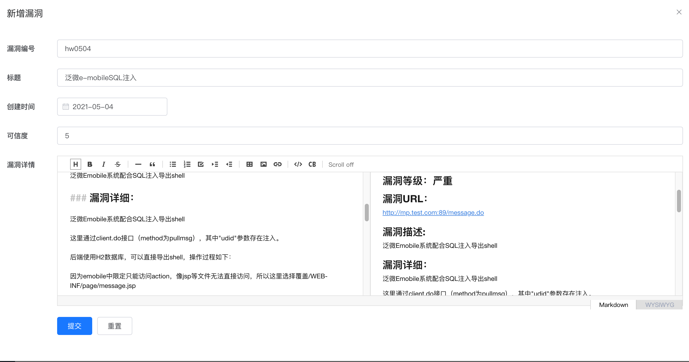This screenshot has width=689, height=362.
Task: Toggle bold formatting in editor
Action: (x=90, y=164)
